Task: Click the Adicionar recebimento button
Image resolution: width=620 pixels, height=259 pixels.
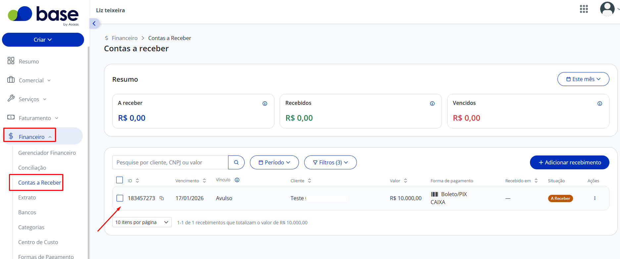Action: [x=570, y=162]
